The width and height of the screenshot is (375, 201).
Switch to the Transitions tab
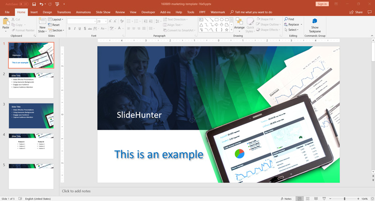[64, 12]
